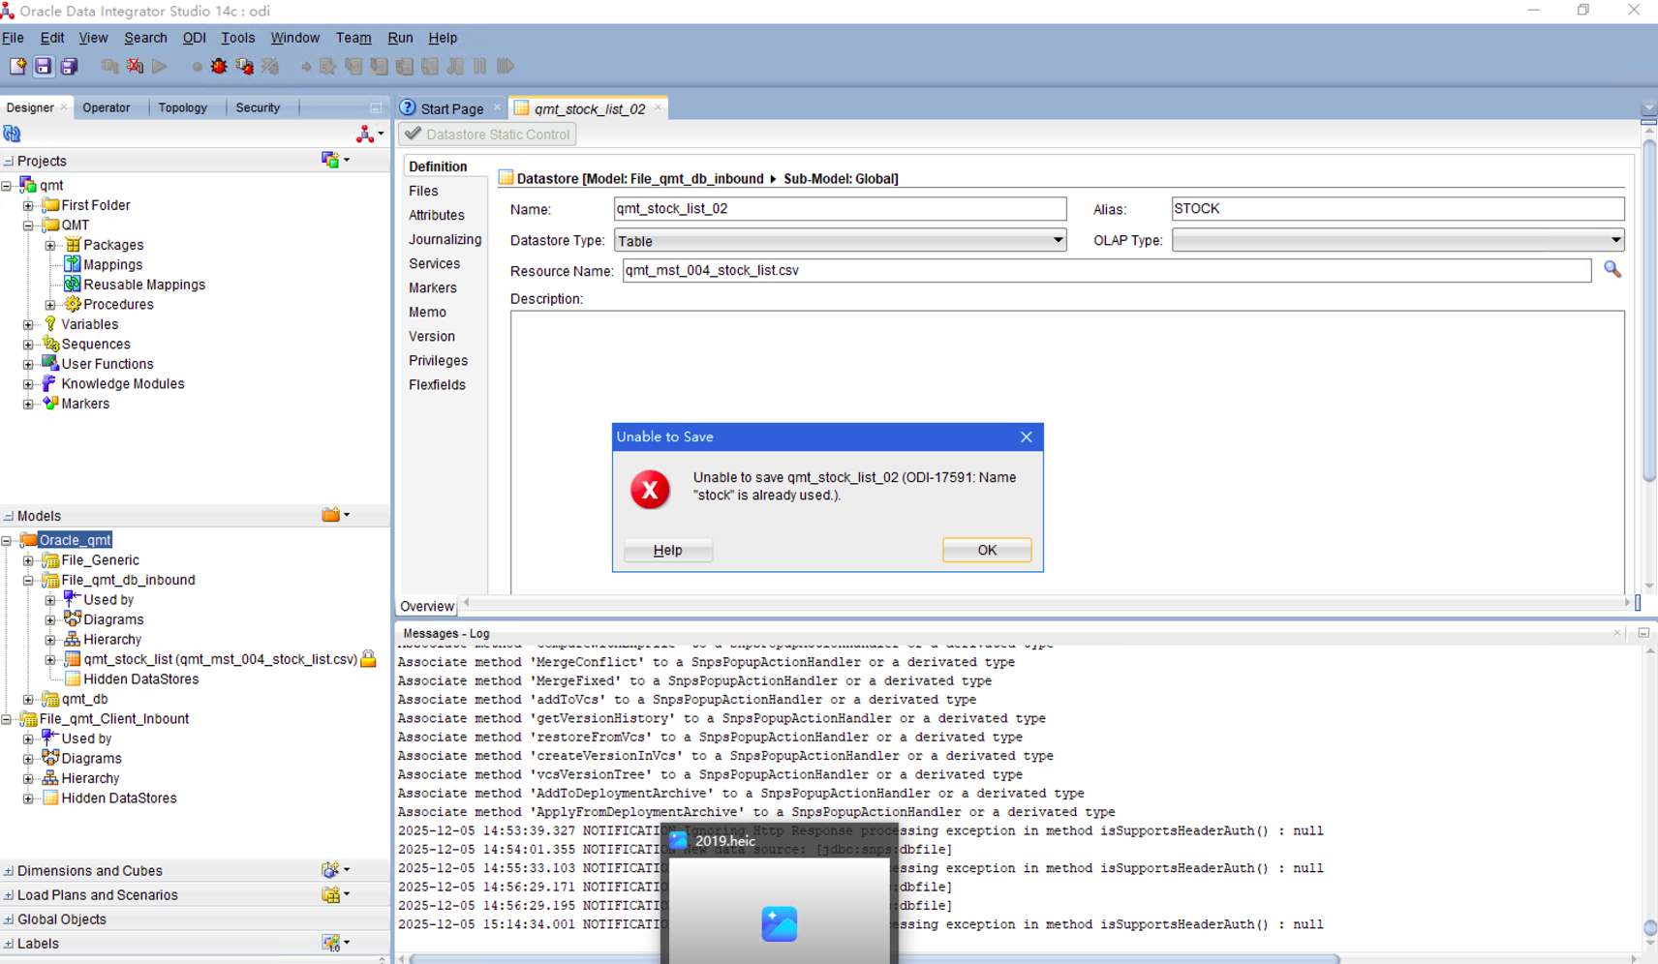Expand the Labels section
Screen dimensions: 1658x964
pos(9,944)
